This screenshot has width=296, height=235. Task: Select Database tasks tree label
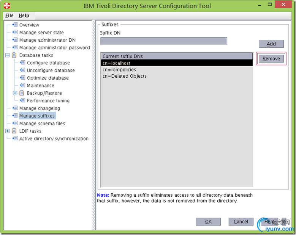[x=36, y=55]
